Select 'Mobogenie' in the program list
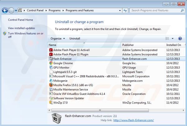 [60, 81]
